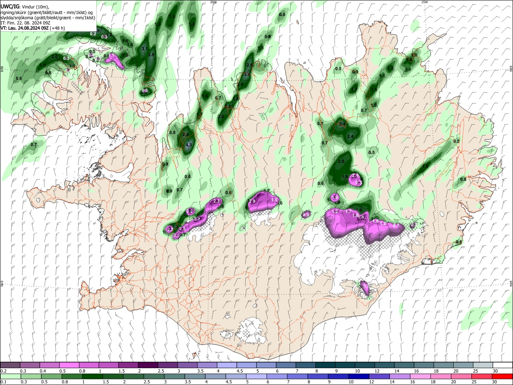Click the circled 1.9 snowfall value
This screenshot has width=513, height=385.
(x=335, y=197)
